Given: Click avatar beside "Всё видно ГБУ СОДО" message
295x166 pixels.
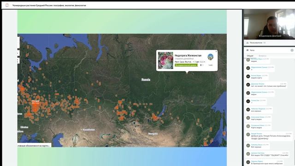Looking at the screenshot, I should (x=248, y=154).
